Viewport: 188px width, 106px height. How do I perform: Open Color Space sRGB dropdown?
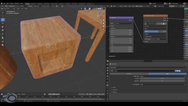tap(162, 39)
